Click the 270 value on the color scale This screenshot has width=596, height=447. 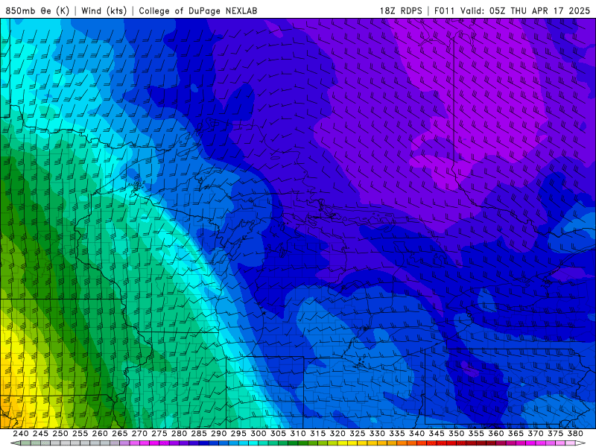pyautogui.click(x=139, y=434)
